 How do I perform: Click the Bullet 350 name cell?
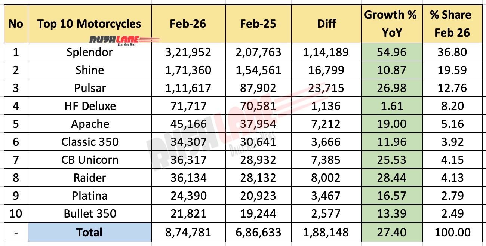click(89, 213)
